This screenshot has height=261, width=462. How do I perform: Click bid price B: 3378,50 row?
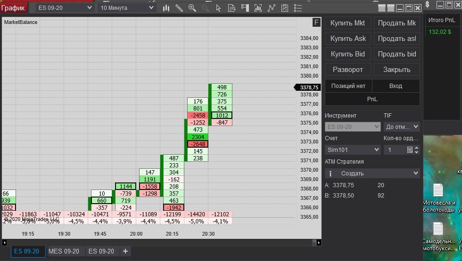pyautogui.click(x=354, y=196)
